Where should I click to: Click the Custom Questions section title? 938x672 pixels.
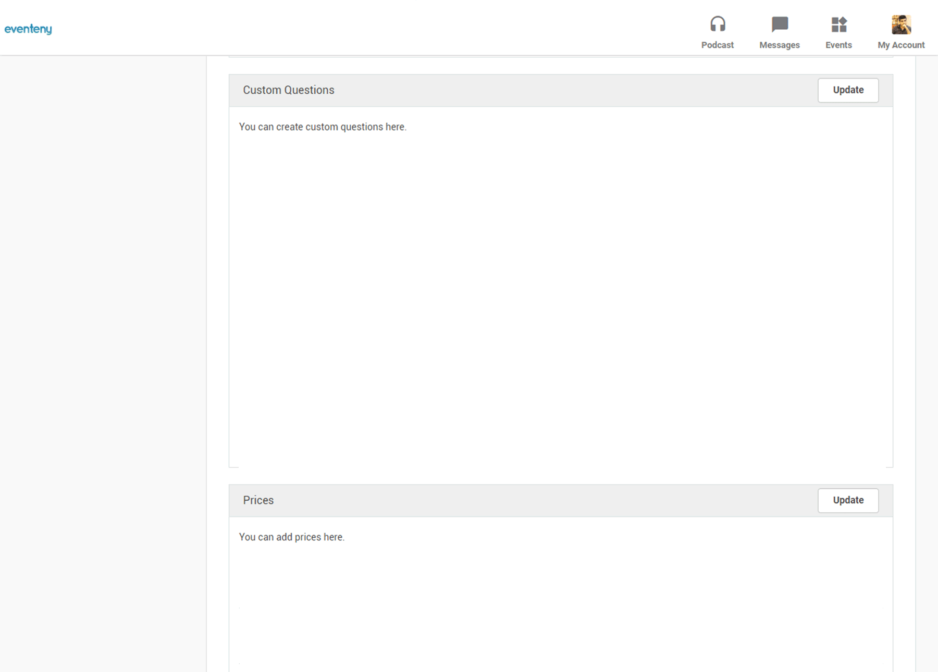click(288, 90)
